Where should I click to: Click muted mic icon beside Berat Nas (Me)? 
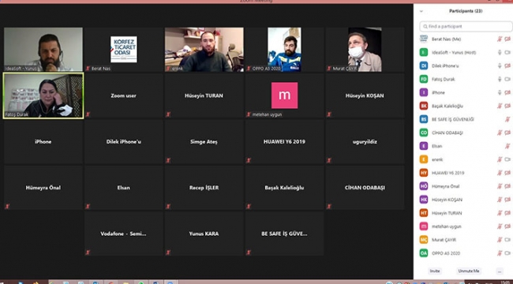click(500, 39)
